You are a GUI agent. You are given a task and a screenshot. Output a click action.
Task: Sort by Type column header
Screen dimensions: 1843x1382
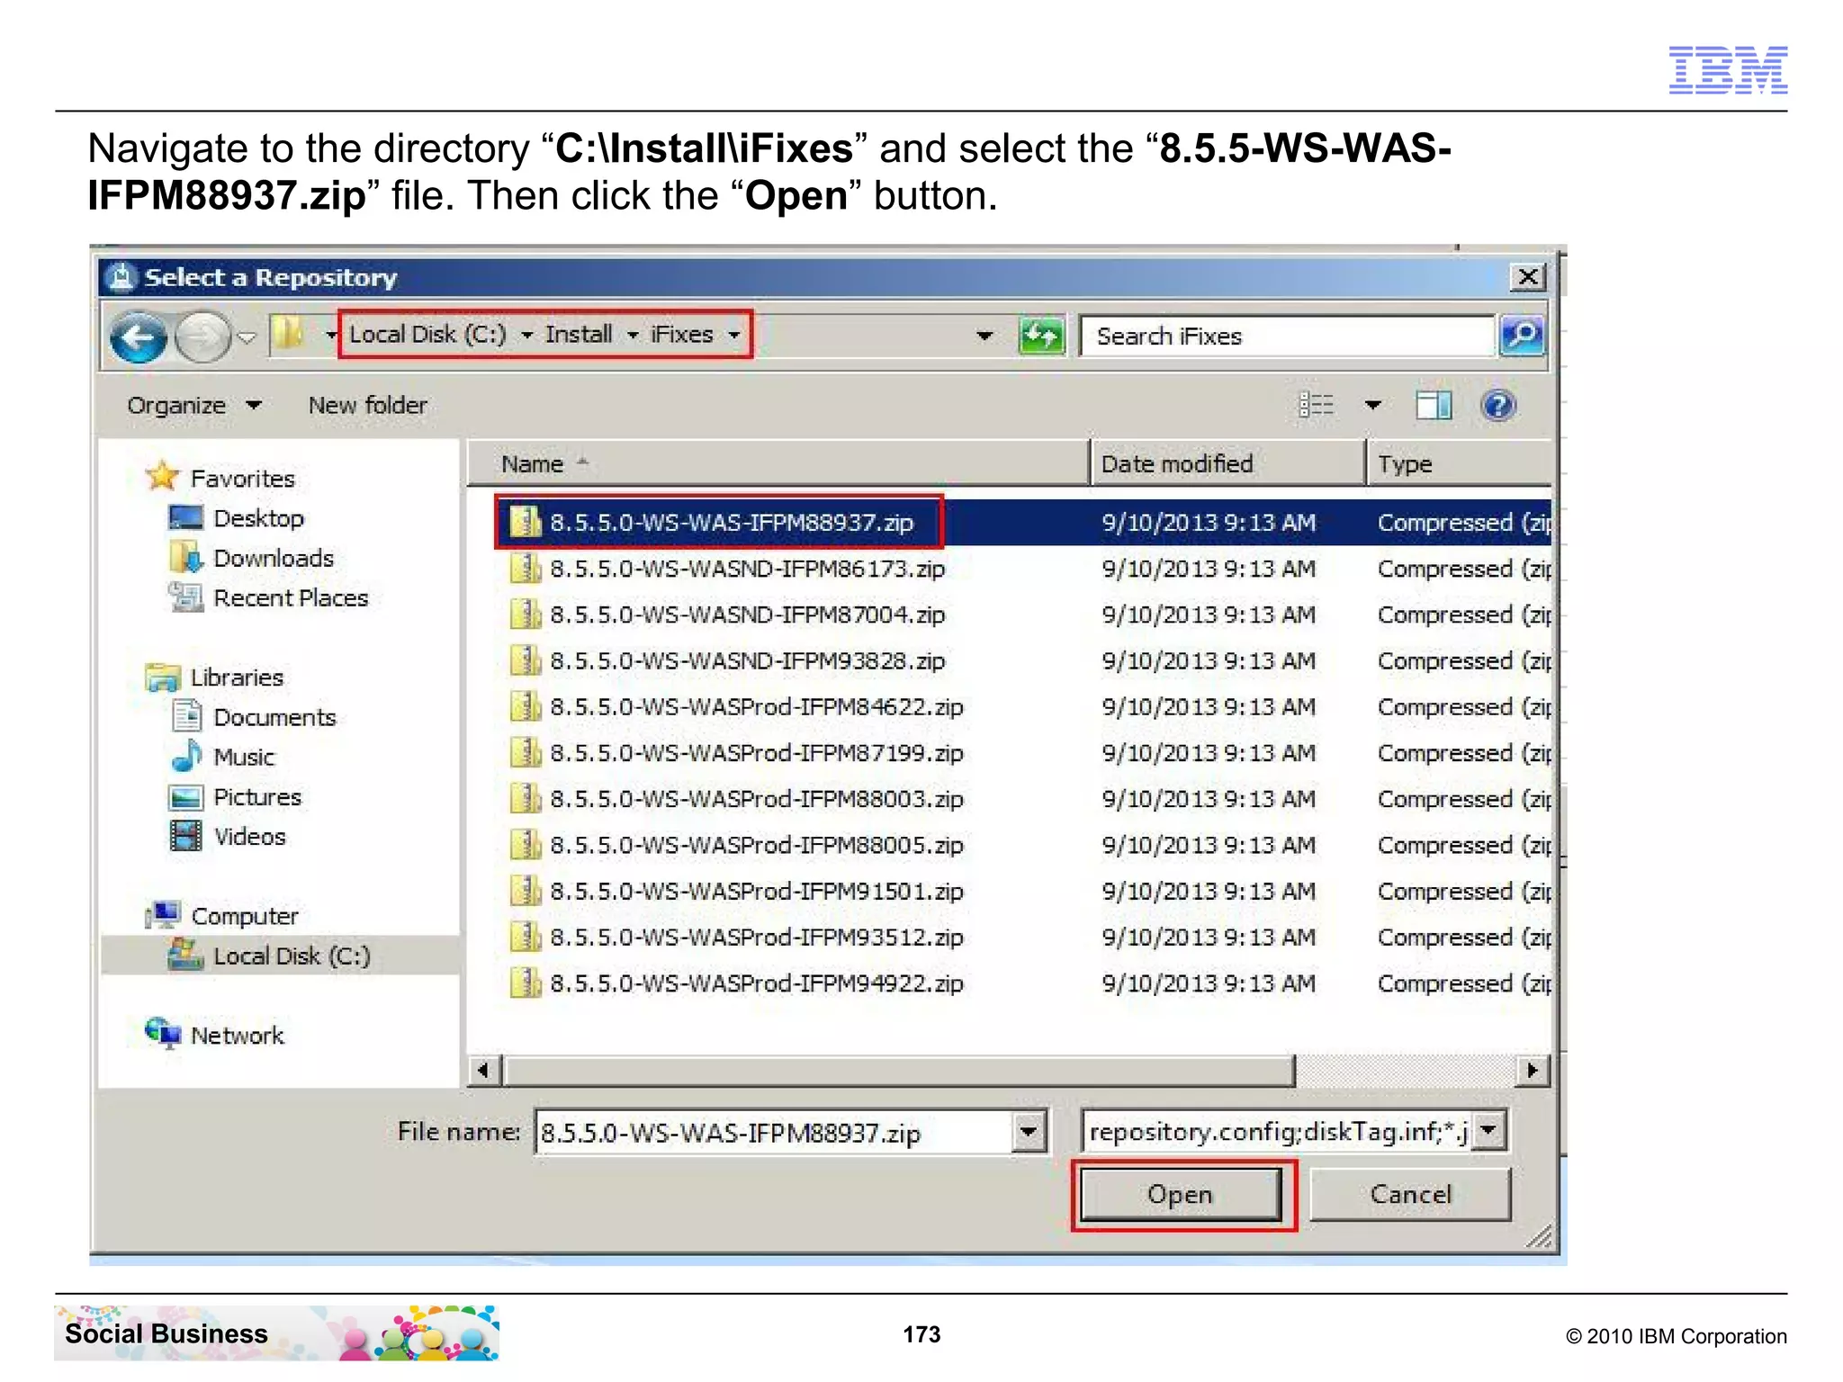1460,464
